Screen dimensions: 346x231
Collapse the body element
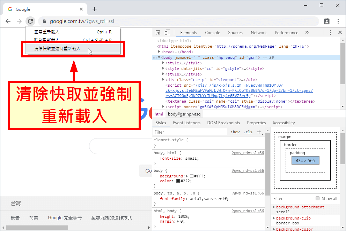pos(159,57)
